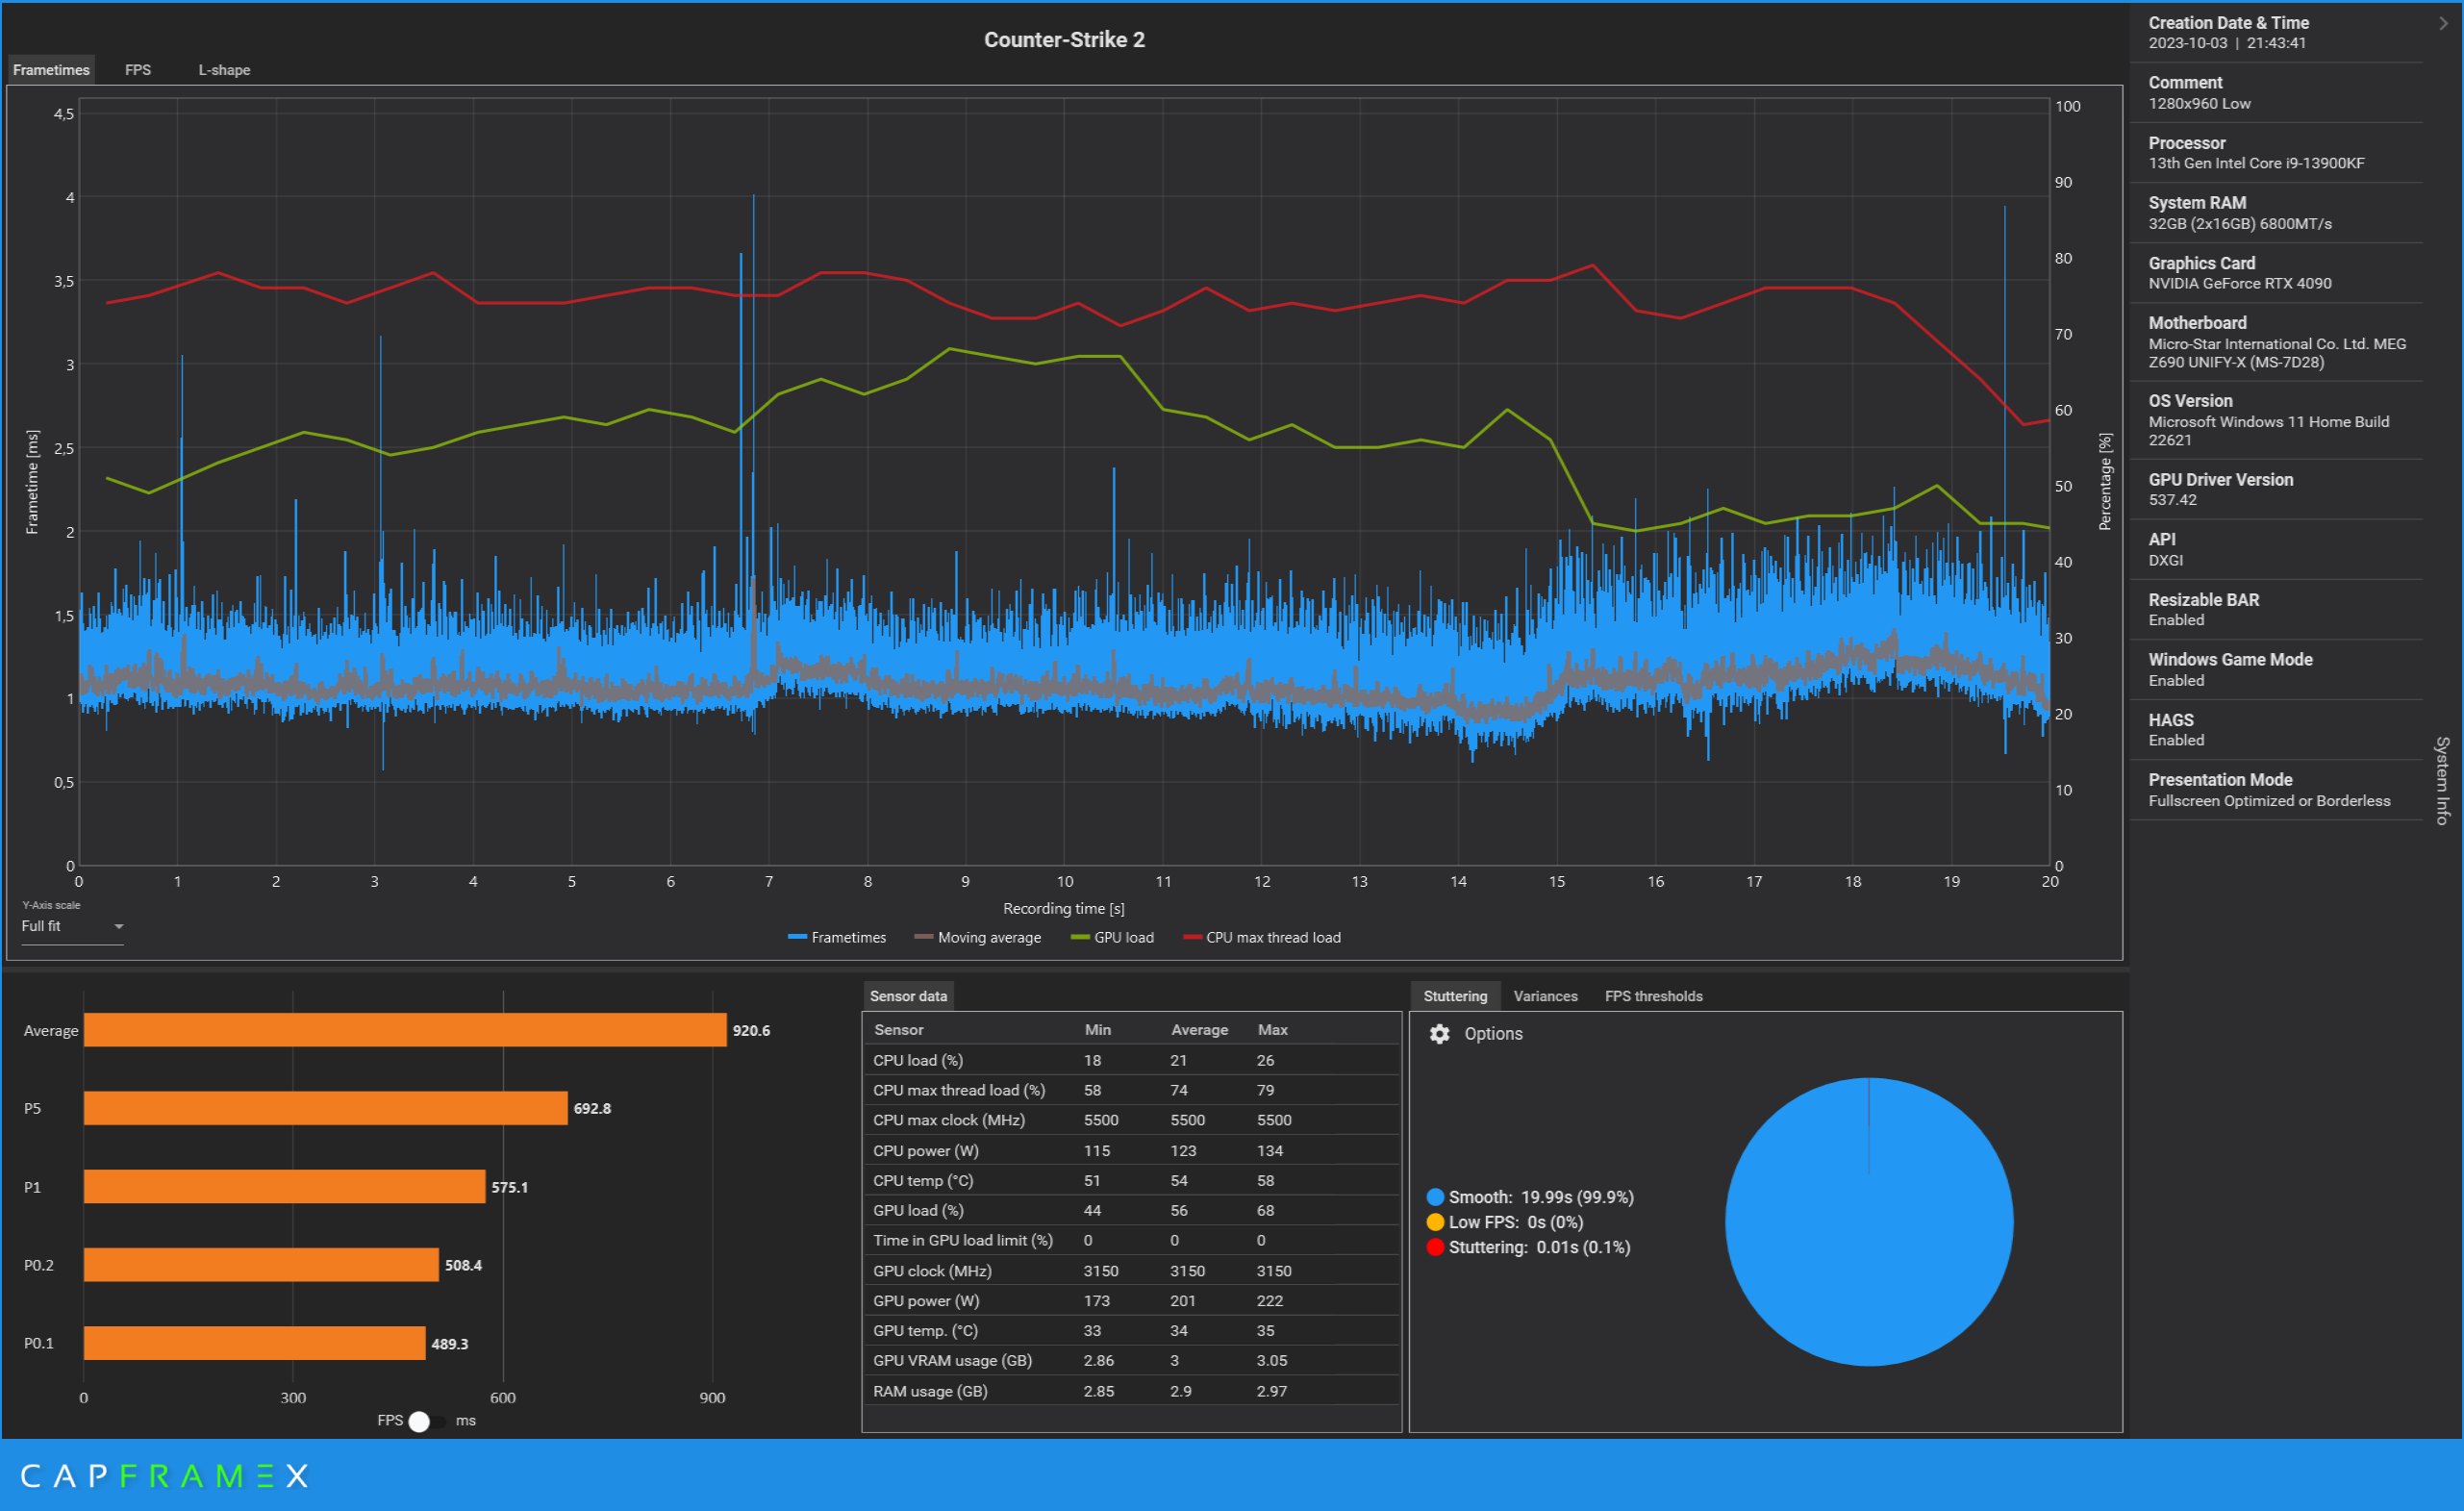The width and height of the screenshot is (2464, 1511).
Task: Open the L-shape tab
Action: [224, 70]
